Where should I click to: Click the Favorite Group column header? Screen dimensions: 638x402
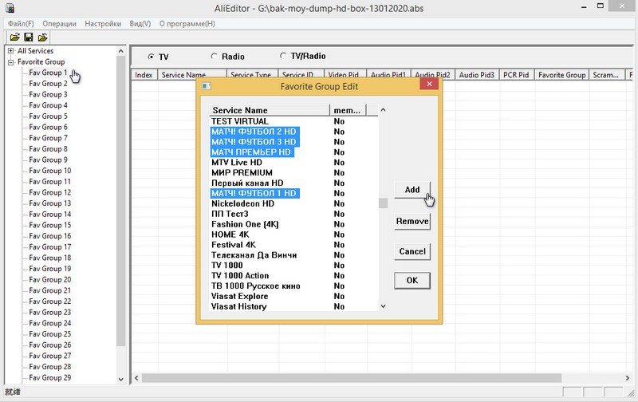coord(561,75)
